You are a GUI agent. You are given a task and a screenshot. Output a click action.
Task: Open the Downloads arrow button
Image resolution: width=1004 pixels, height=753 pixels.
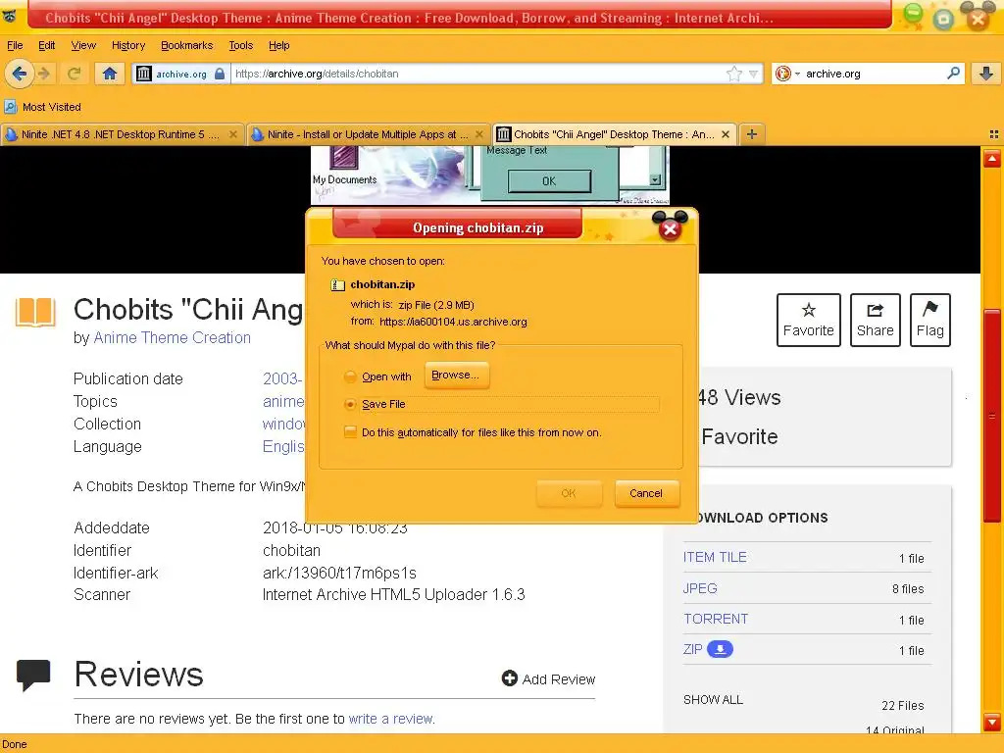[986, 74]
